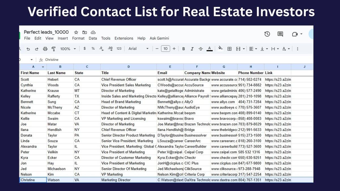Open the name box dropdown arrow
This screenshot has width=340, height=191.
point(31,60)
